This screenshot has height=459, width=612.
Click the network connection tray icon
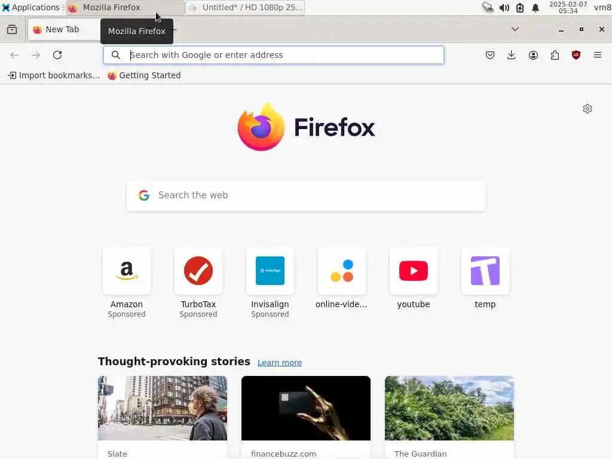488,7
